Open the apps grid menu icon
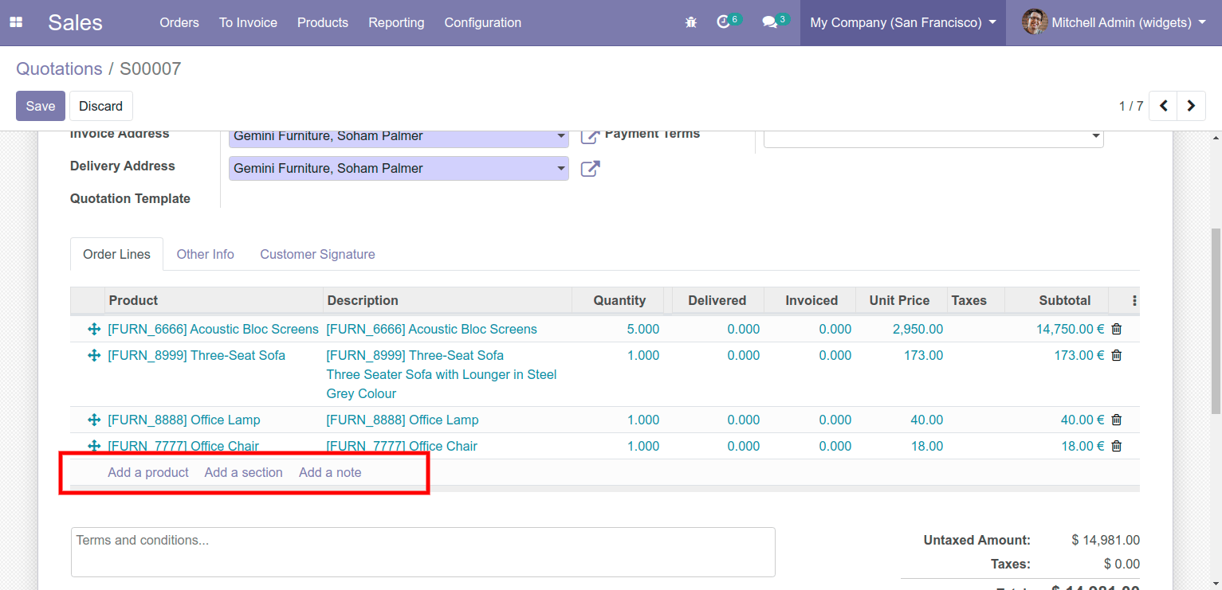The width and height of the screenshot is (1222, 590). click(16, 22)
